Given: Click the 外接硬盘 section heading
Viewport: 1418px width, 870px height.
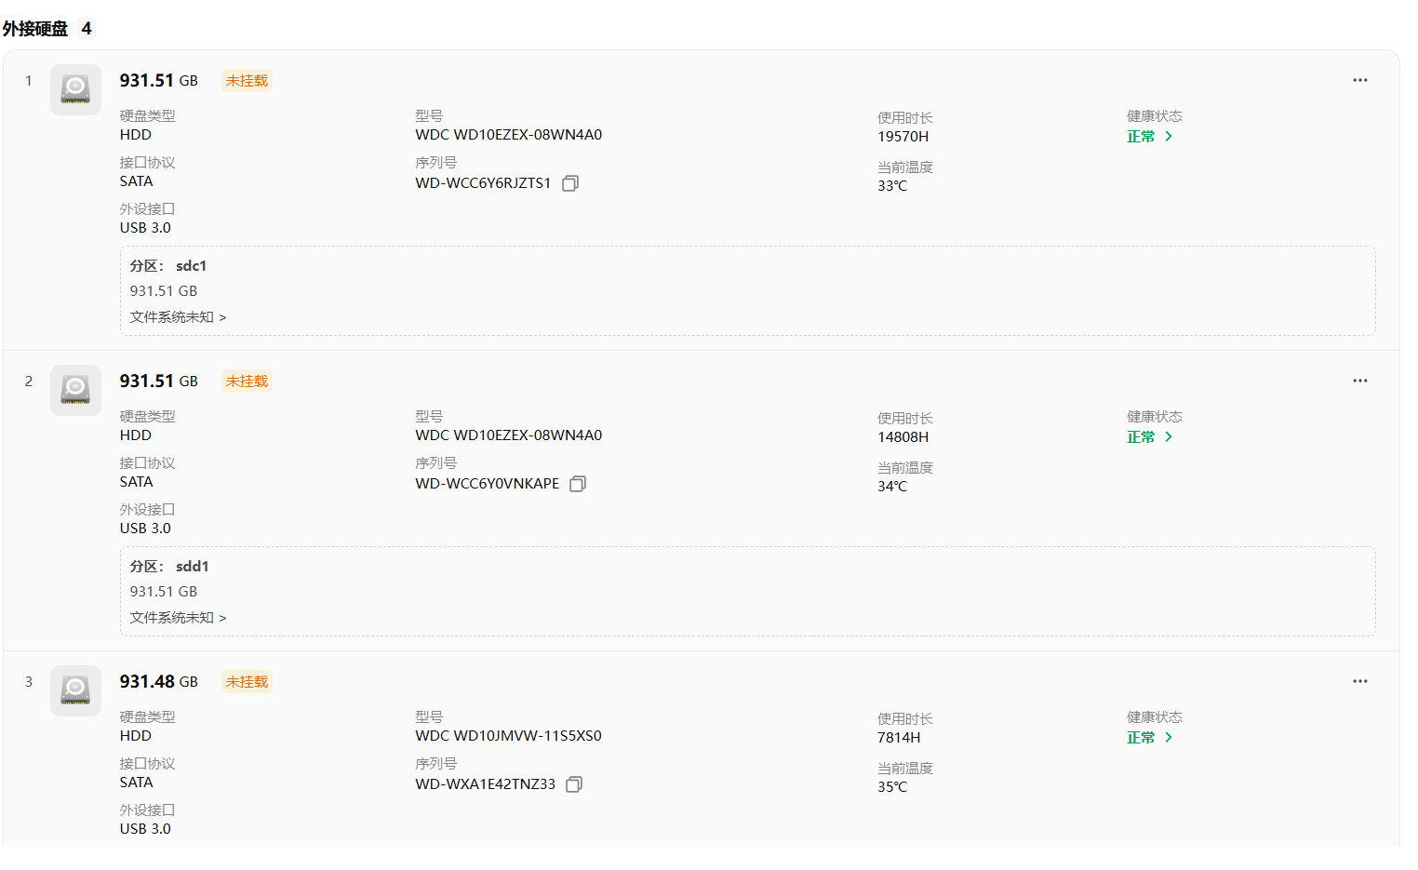Looking at the screenshot, I should [x=35, y=29].
